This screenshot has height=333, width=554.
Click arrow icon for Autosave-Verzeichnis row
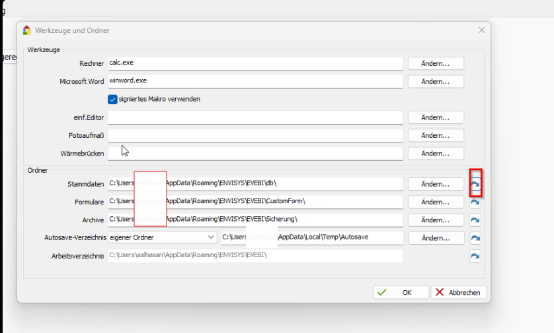(475, 238)
